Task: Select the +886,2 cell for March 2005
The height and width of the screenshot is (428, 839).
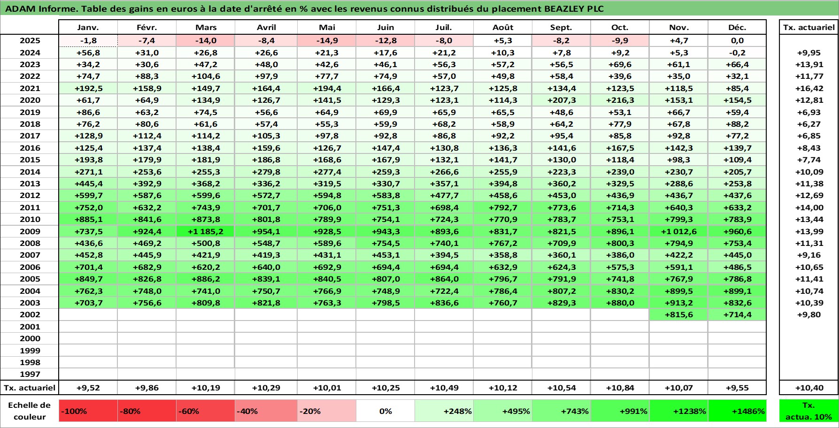Action: (x=205, y=279)
